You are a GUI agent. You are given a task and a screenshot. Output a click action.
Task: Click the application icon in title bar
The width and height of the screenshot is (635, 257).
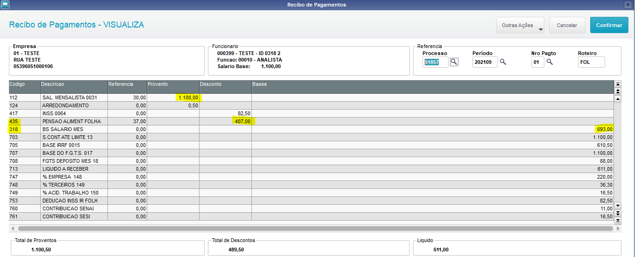point(5,5)
